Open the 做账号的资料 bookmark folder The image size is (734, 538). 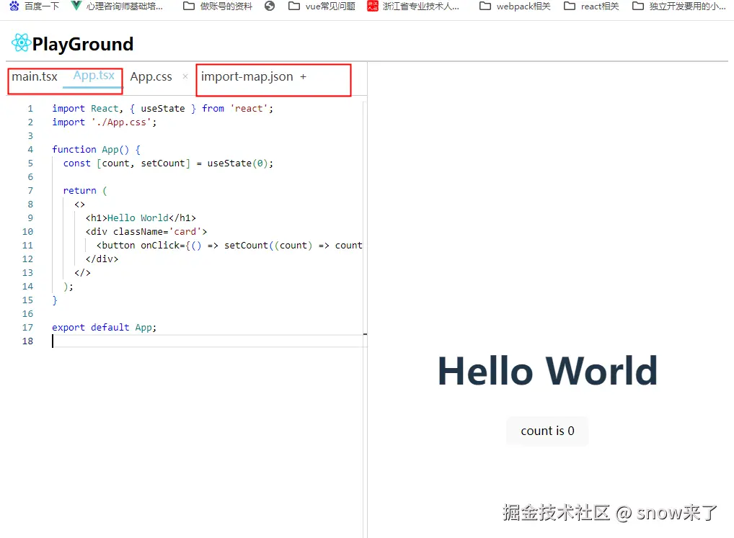click(218, 6)
